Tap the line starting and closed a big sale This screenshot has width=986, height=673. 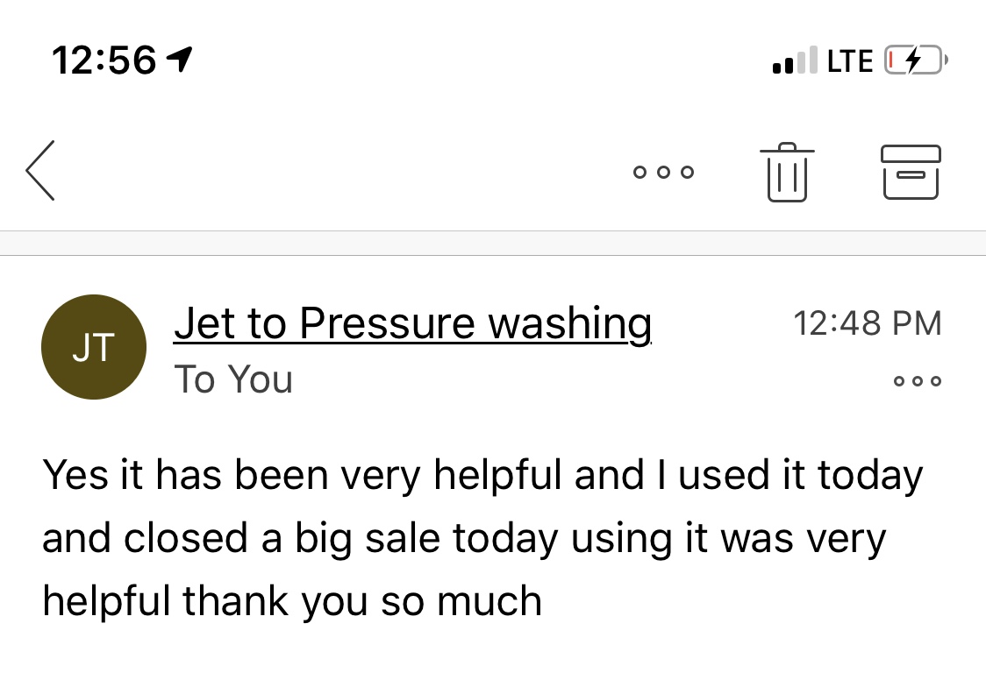click(464, 538)
